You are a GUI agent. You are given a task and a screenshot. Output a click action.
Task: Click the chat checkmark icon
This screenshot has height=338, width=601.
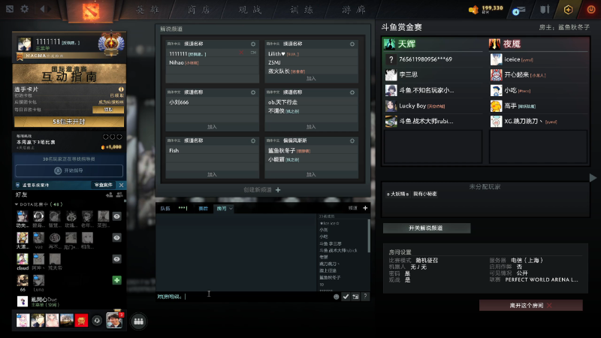point(346,297)
